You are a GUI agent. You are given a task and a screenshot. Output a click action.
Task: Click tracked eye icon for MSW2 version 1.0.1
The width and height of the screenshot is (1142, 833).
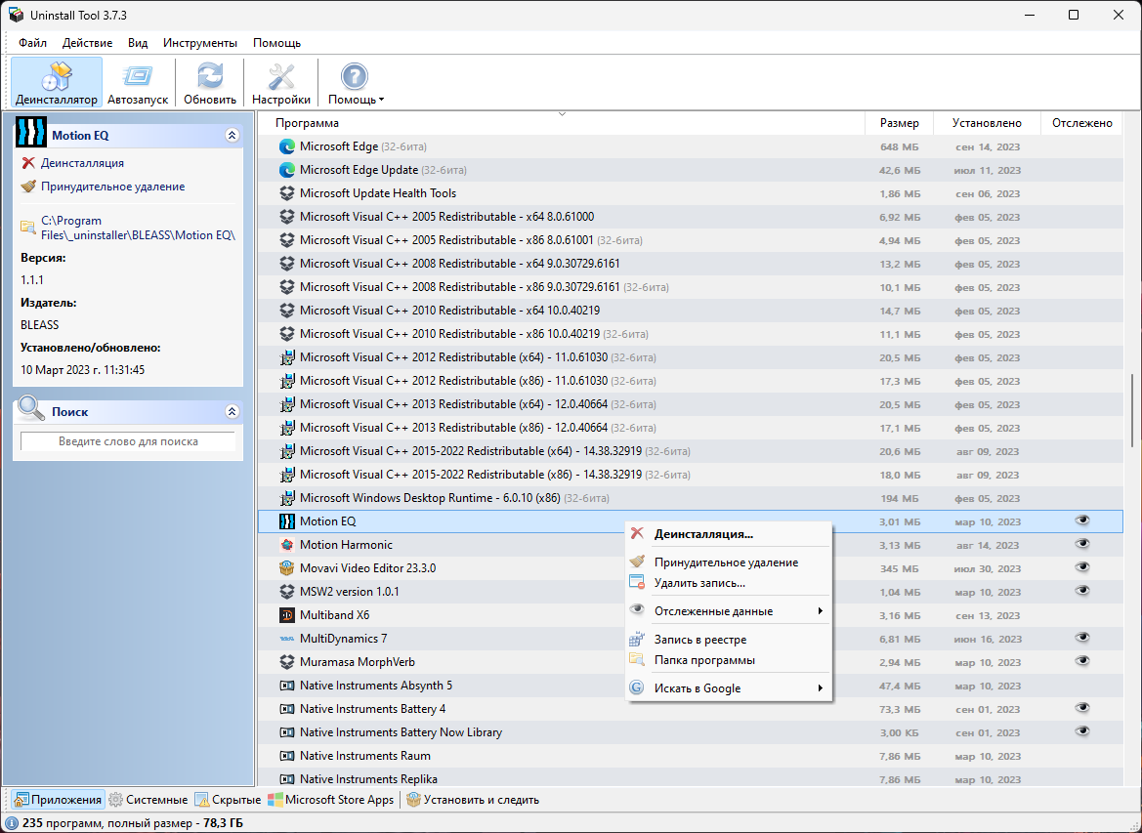(x=1082, y=591)
